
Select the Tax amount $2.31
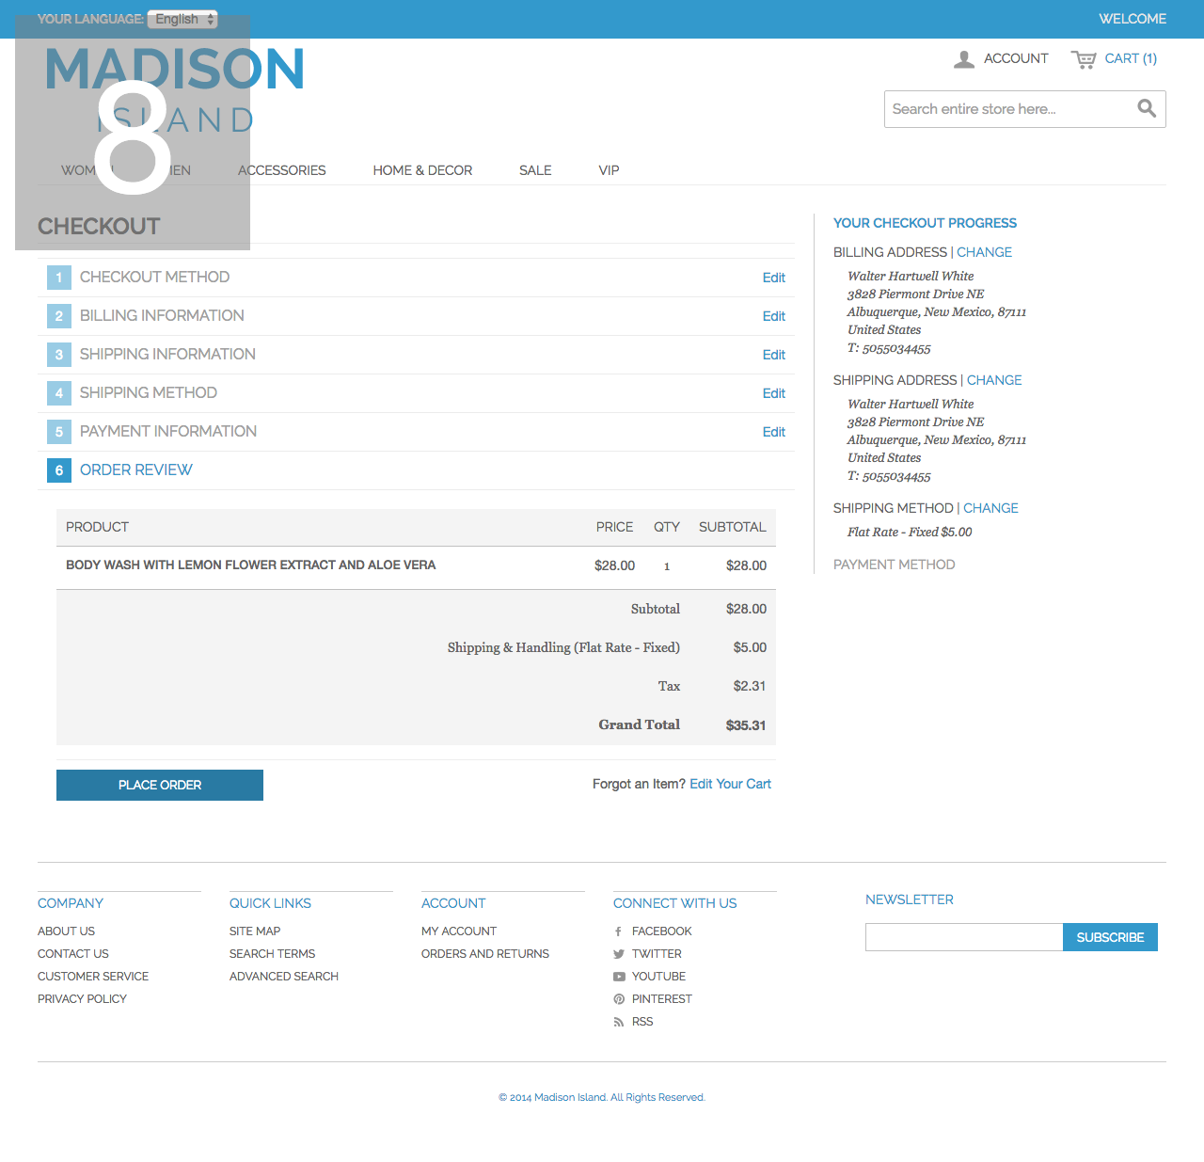click(x=750, y=687)
